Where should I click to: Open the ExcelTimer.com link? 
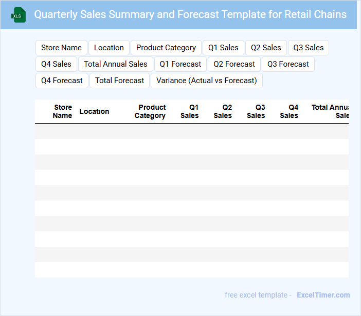tap(323, 295)
